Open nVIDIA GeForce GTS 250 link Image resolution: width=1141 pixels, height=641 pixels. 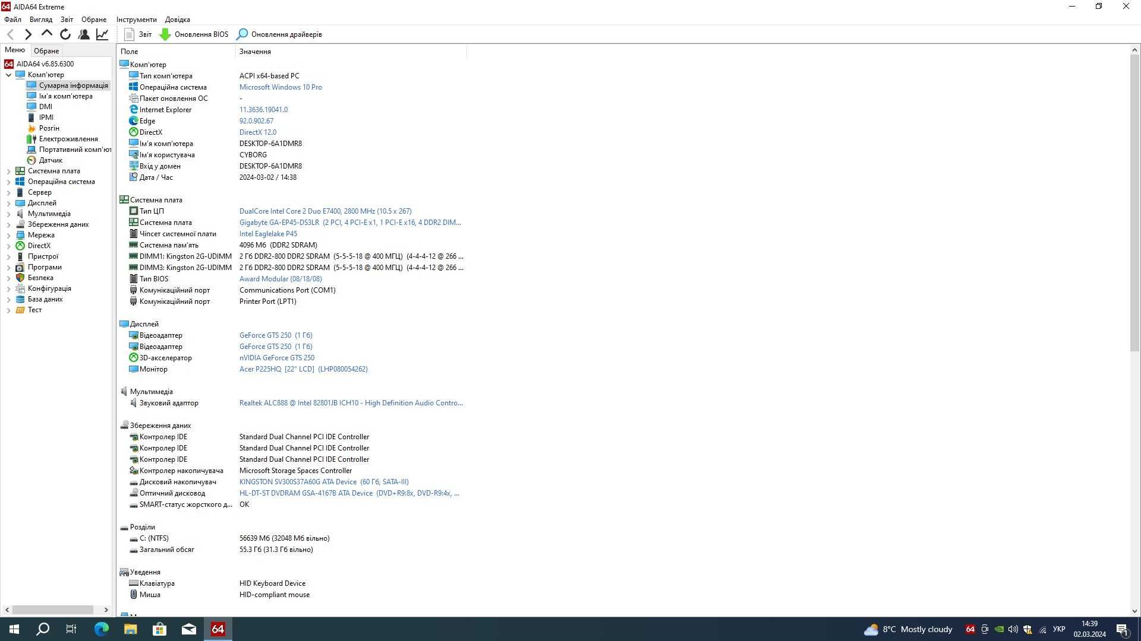click(x=277, y=358)
